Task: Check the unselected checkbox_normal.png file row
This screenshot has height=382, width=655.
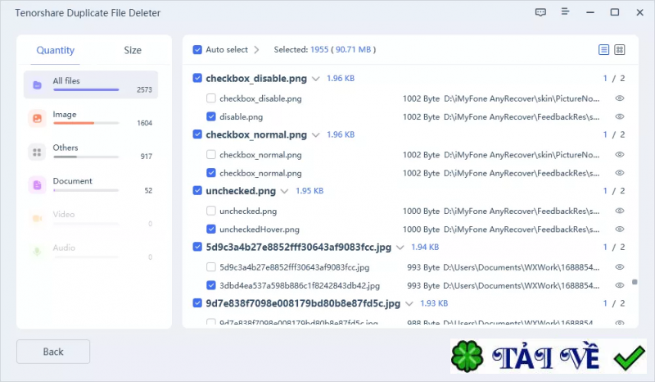Action: 211,154
